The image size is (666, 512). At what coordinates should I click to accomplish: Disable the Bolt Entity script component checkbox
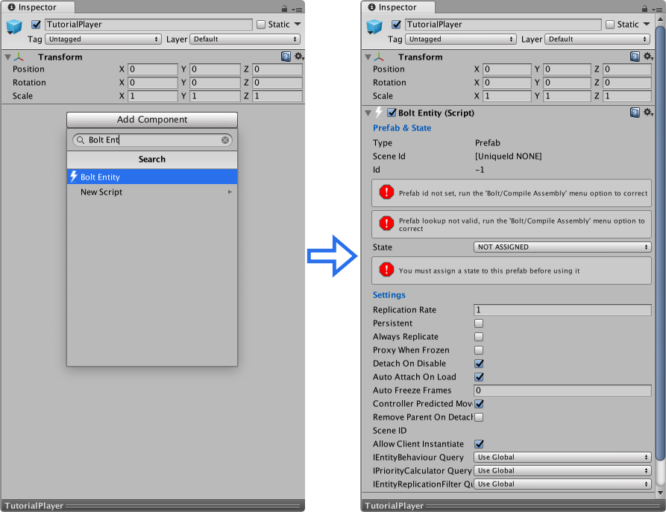click(392, 113)
